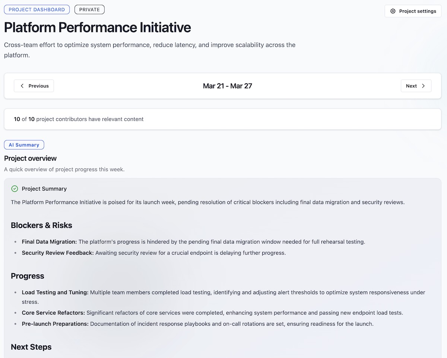Viewport: 447px width, 358px height.
Task: Click the Progress heading
Action: click(x=28, y=276)
